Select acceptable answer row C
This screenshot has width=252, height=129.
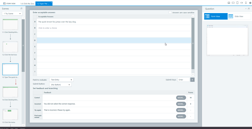[x=114, y=34]
